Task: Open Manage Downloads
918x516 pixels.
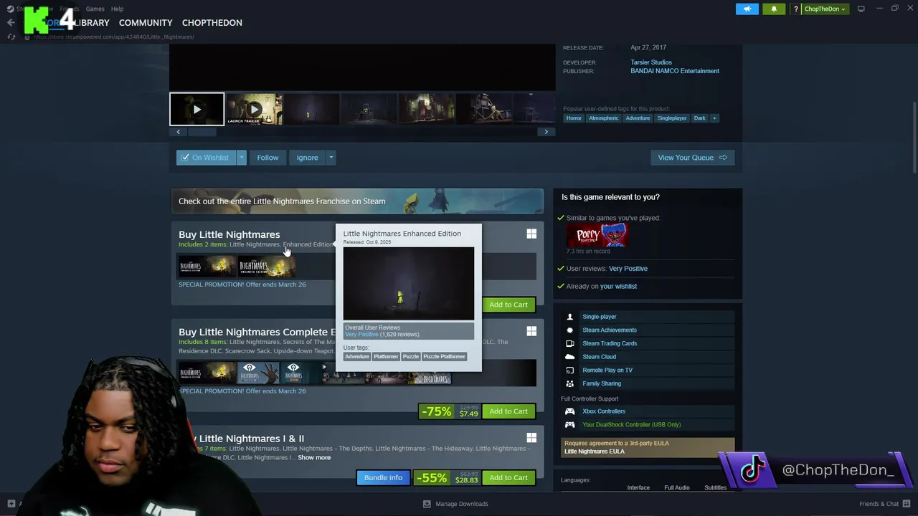Action: [x=455, y=504]
